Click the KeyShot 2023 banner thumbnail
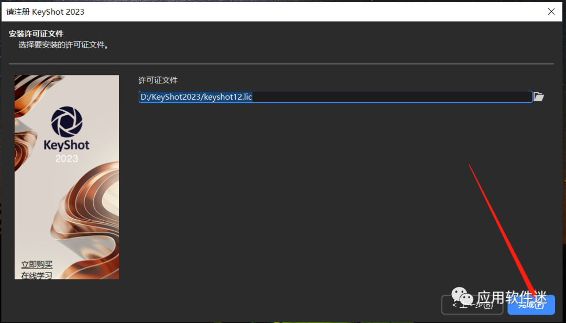The height and width of the screenshot is (323, 566). [66, 177]
